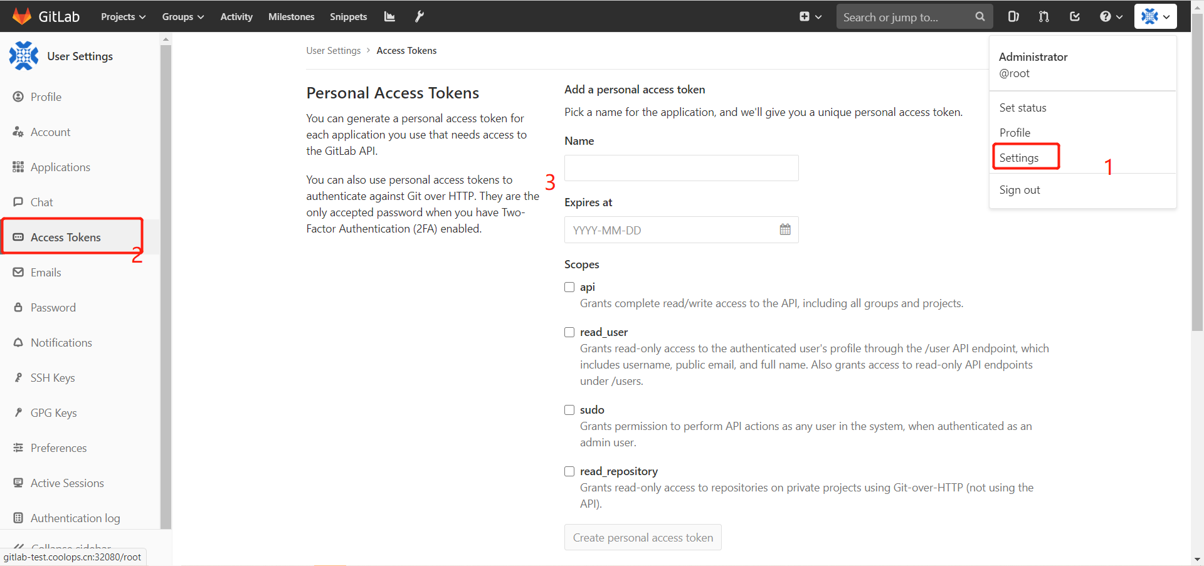Open the instance statistics chart icon
Viewport: 1204px width, 566px height.
[389, 16]
